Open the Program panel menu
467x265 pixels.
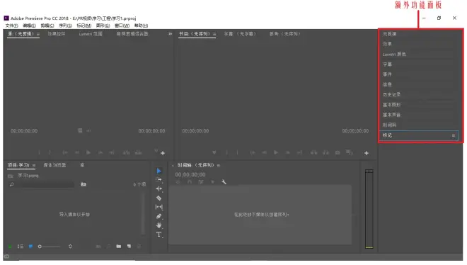[x=214, y=34]
